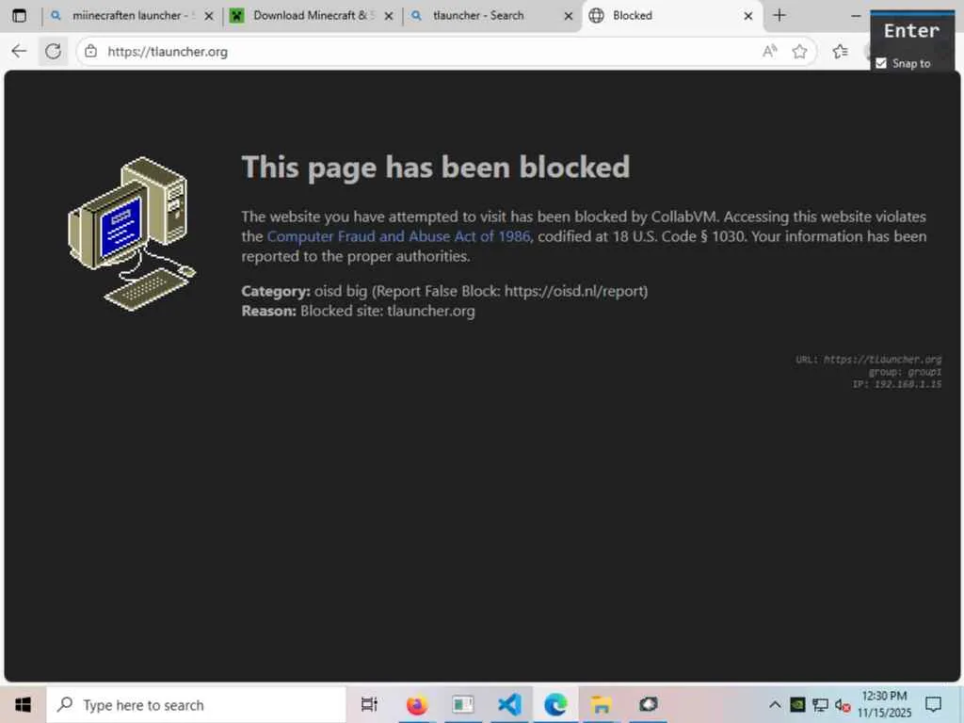Toggle the Snap to checkbox
Image resolution: width=964 pixels, height=723 pixels.
881,63
